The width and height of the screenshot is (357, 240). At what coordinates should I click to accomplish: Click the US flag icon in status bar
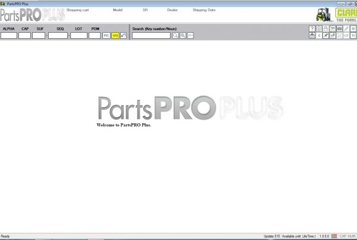click(x=334, y=236)
